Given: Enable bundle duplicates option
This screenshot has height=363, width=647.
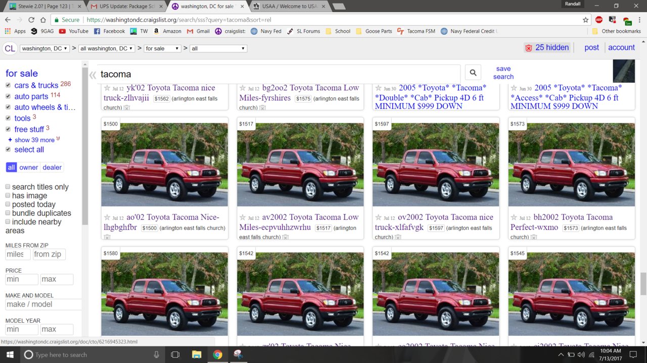Looking at the screenshot, I should coord(8,213).
